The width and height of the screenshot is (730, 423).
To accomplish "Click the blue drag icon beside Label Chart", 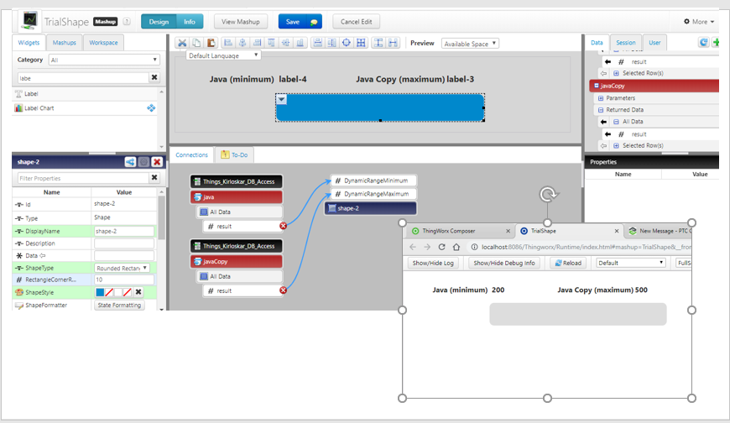I will tap(151, 107).
